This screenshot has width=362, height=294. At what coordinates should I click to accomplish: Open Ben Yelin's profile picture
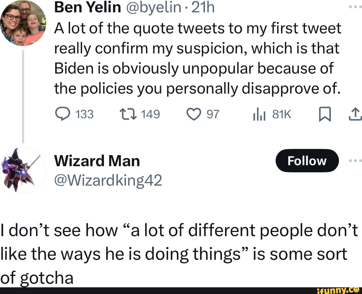coord(23,23)
